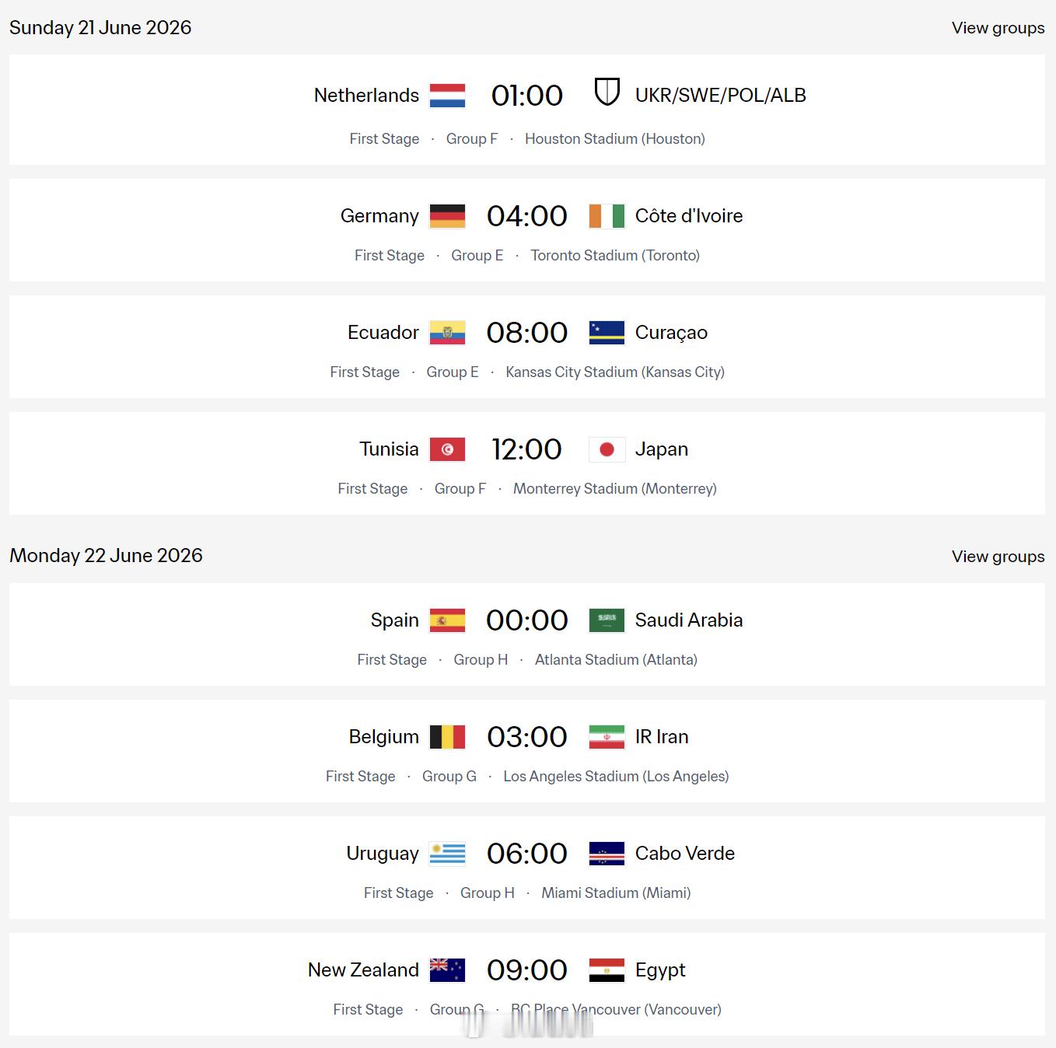Image resolution: width=1056 pixels, height=1048 pixels.
Task: Click the placeholder shield icon for UKR/SWE/POL/ALB
Action: pos(607,92)
